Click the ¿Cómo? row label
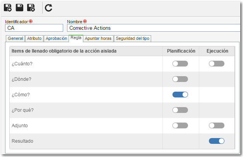 [21, 95]
